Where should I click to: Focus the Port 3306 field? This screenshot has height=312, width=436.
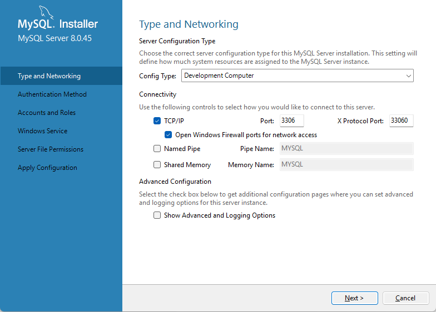pyautogui.click(x=291, y=120)
